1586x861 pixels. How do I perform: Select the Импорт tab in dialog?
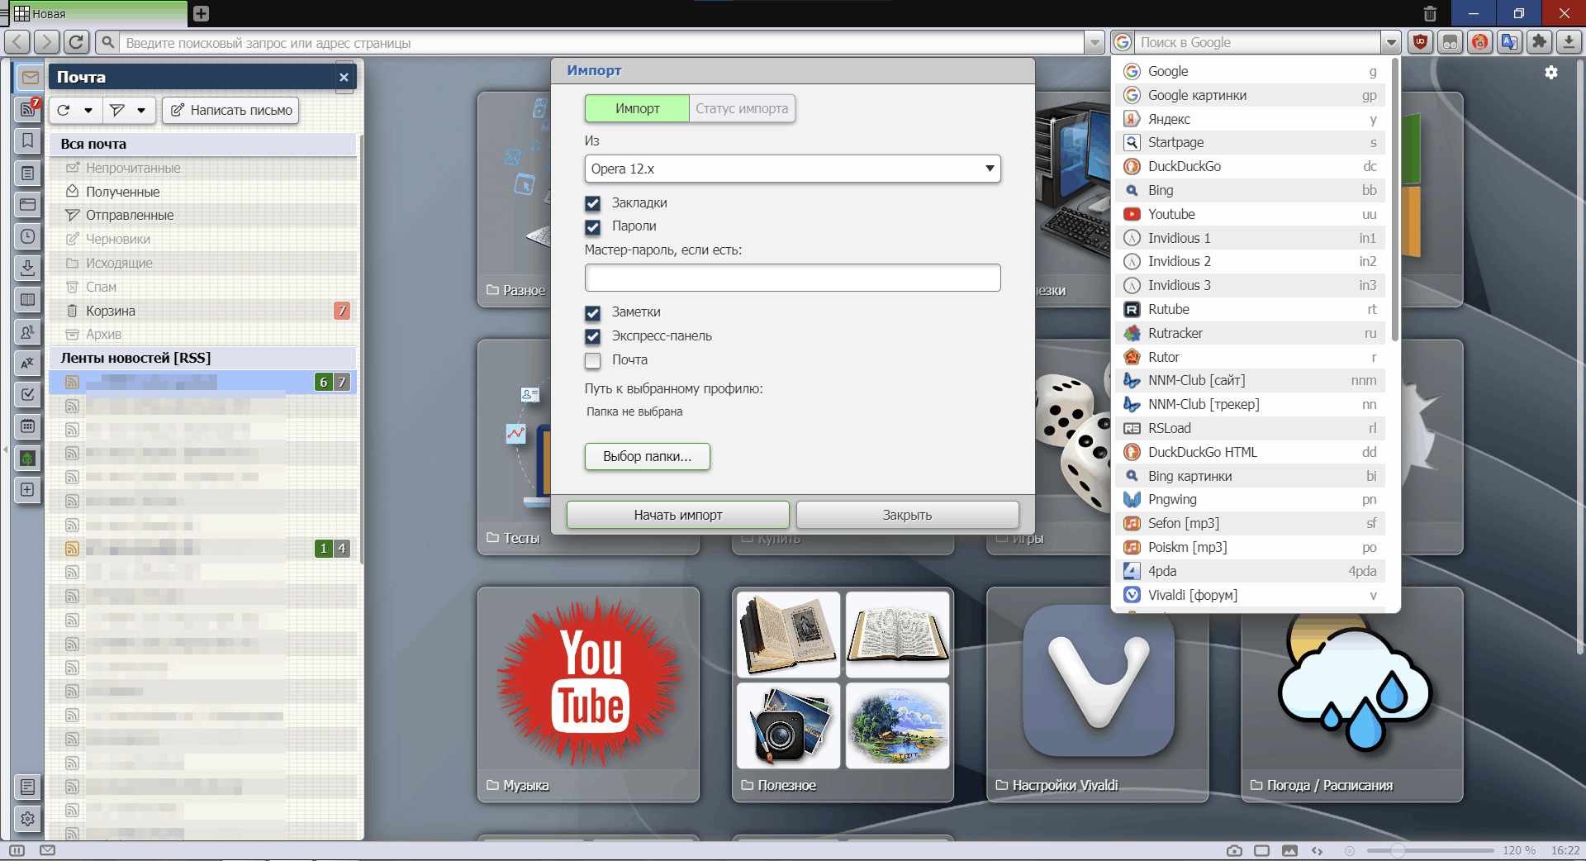tap(637, 108)
